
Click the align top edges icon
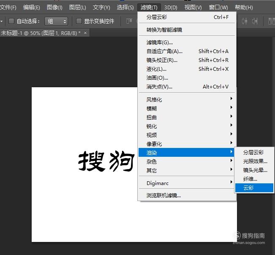[x=129, y=21]
